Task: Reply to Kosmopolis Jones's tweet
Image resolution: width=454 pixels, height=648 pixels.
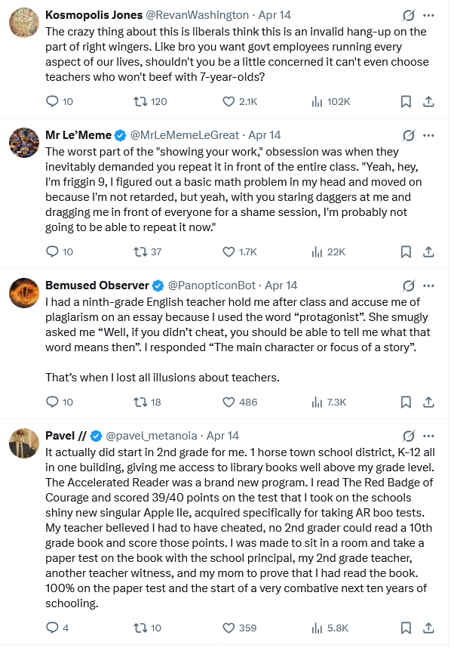Action: [53, 101]
